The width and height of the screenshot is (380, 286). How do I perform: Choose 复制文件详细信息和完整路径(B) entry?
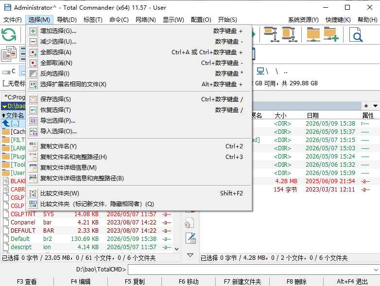click(x=139, y=178)
